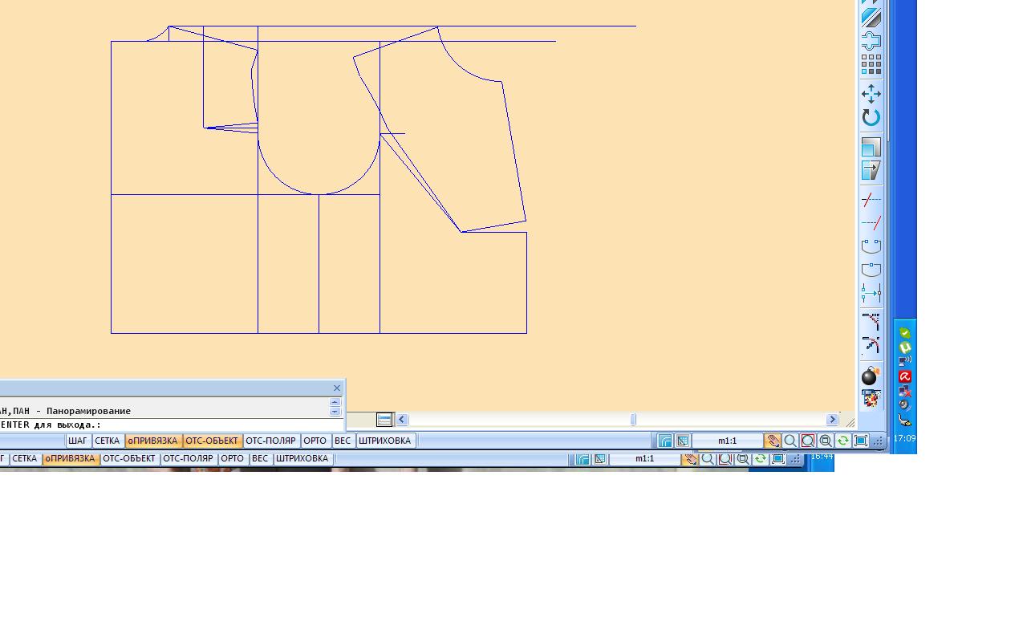Click the system clock showing 17:09
Image resolution: width=1027 pixels, height=642 pixels.
pyautogui.click(x=905, y=439)
